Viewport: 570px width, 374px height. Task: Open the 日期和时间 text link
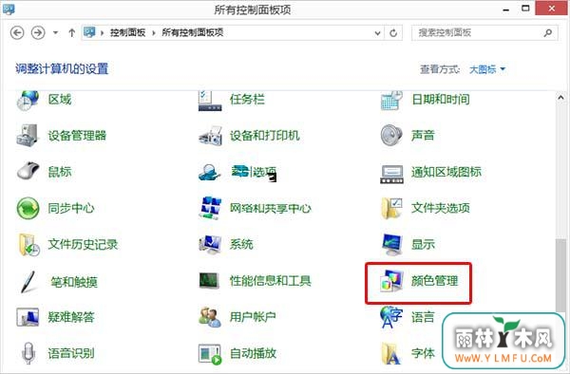(440, 99)
